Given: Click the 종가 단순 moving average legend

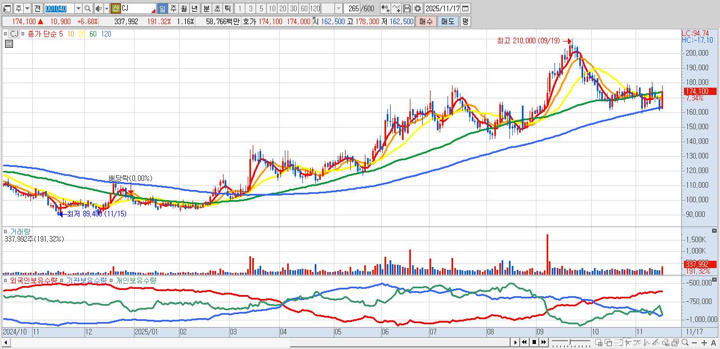Looking at the screenshot, I should 42,34.
